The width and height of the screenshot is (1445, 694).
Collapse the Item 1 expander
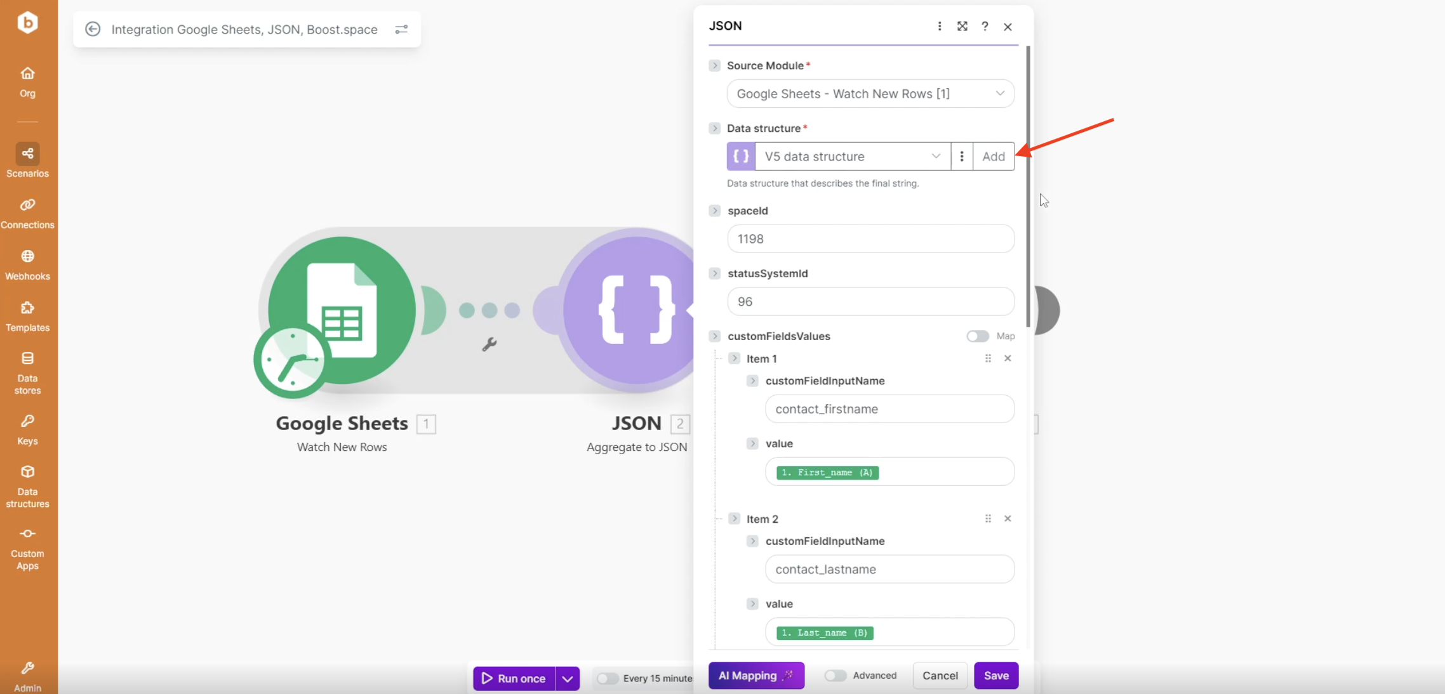click(x=734, y=358)
